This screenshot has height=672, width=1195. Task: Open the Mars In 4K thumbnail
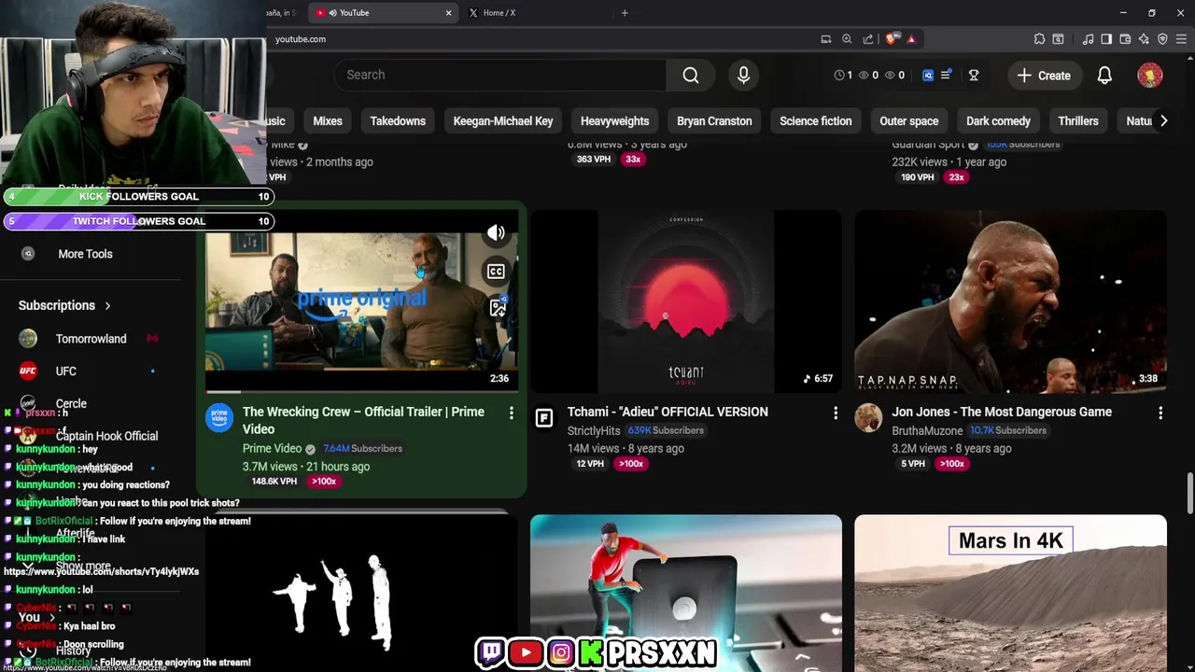click(x=1010, y=593)
